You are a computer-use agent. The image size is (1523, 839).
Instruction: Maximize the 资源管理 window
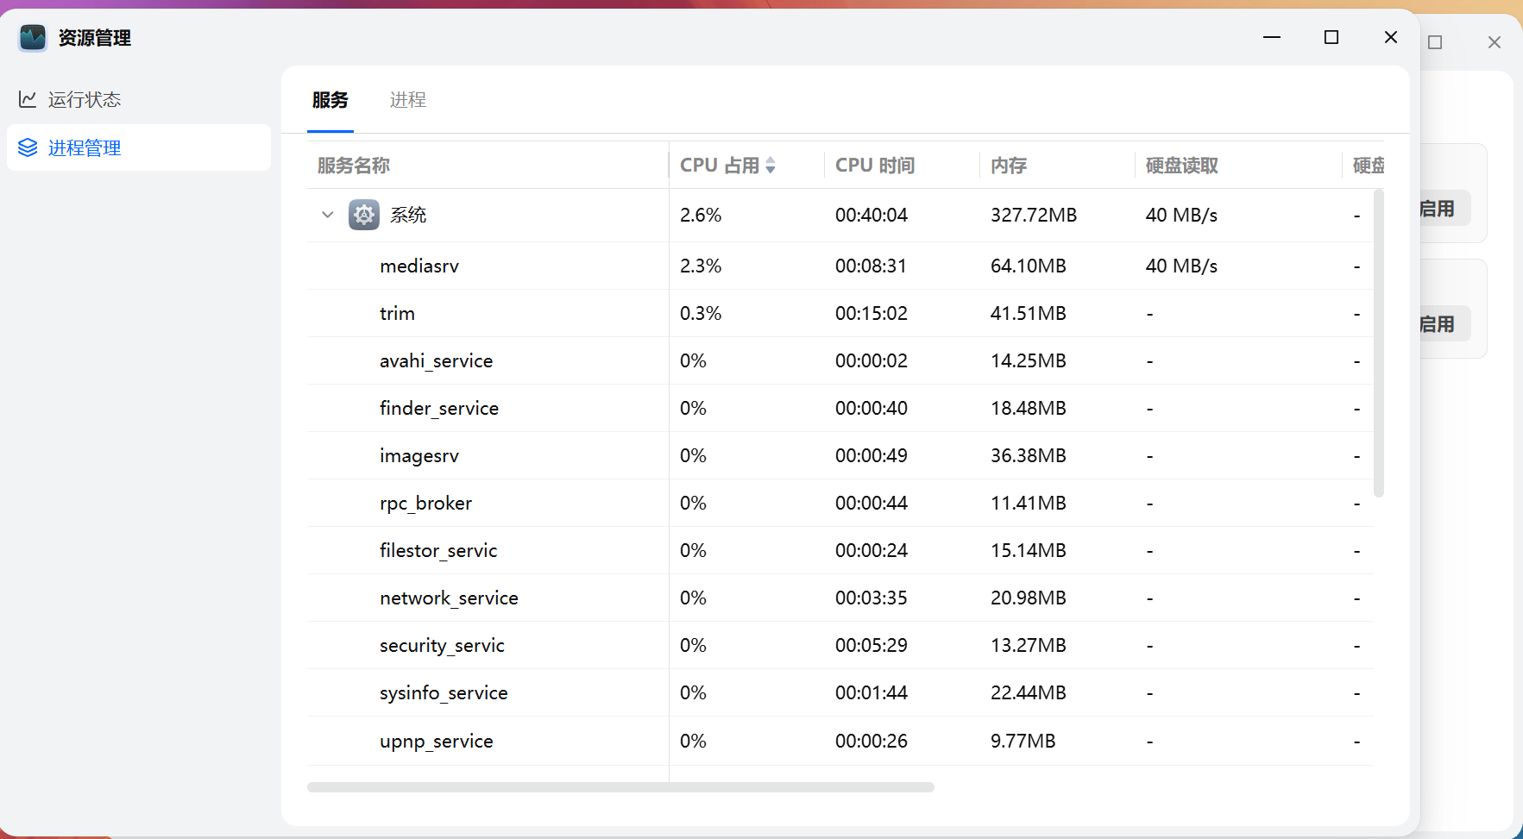click(1331, 37)
